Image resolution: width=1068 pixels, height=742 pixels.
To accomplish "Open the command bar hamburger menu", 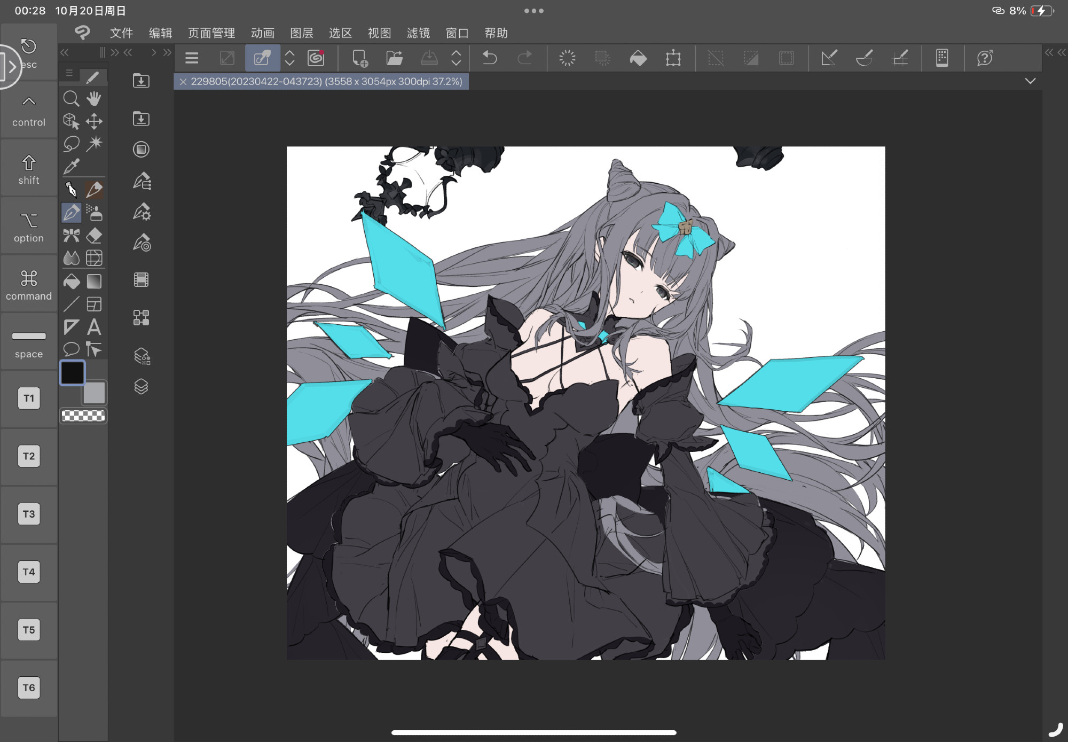I will (x=192, y=58).
